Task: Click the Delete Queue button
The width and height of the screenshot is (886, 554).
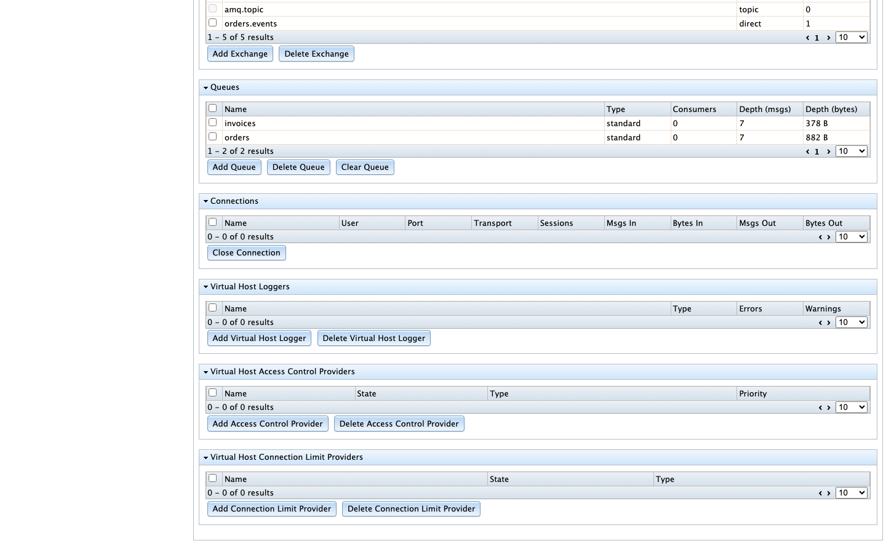Action: coord(298,167)
